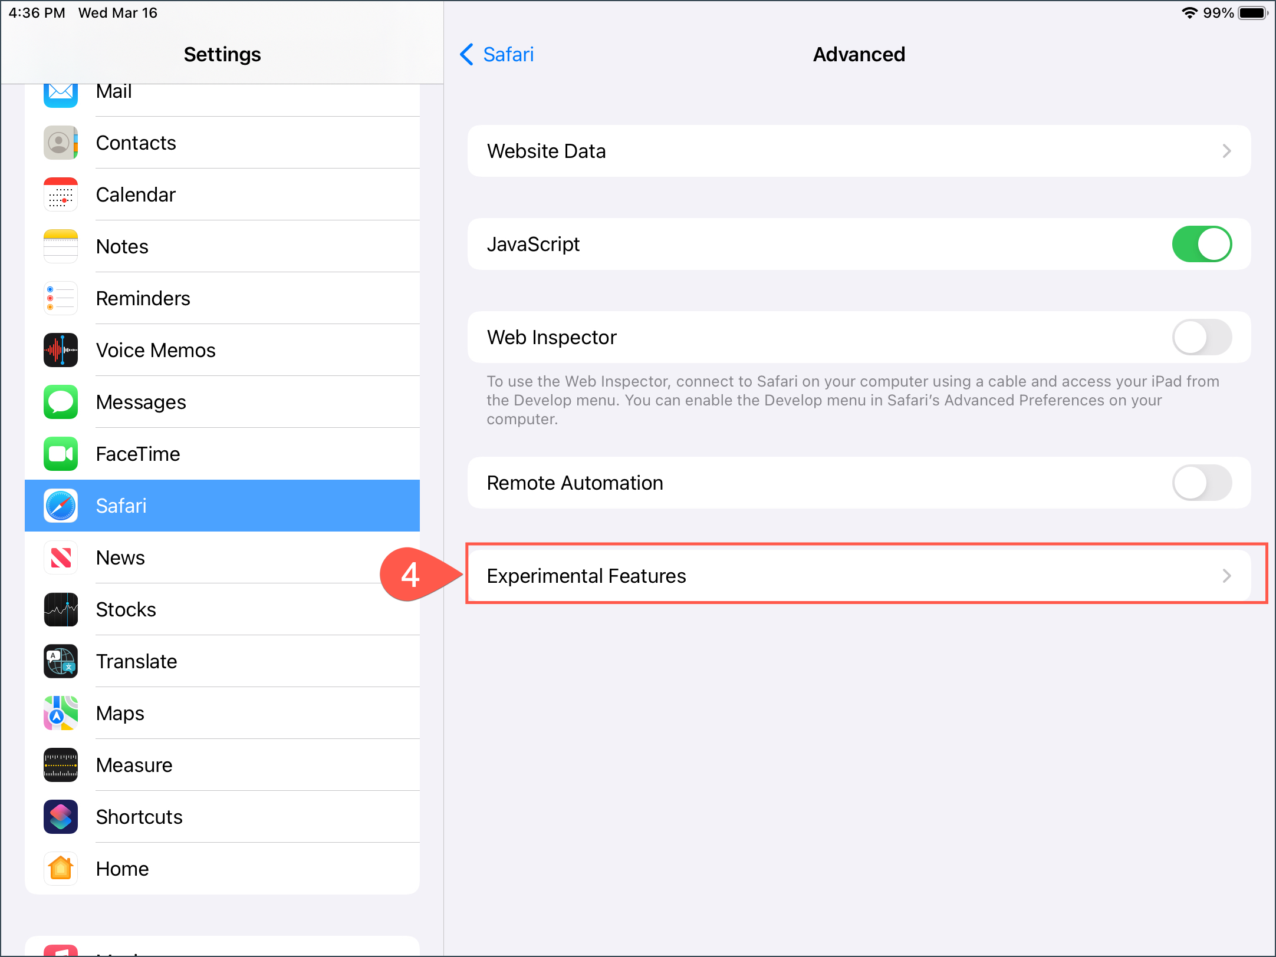This screenshot has height=957, width=1276.
Task: Open Stocks settings
Action: [x=222, y=609]
